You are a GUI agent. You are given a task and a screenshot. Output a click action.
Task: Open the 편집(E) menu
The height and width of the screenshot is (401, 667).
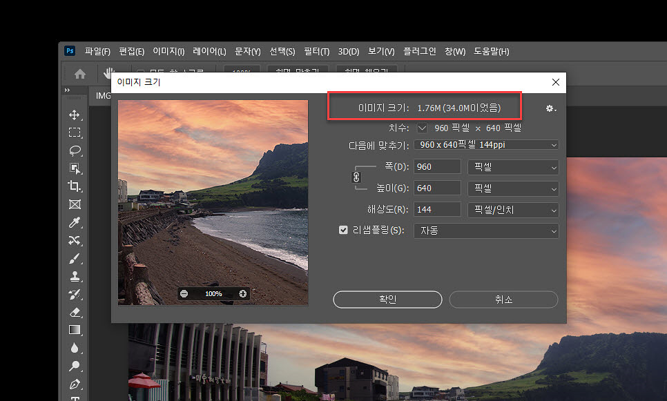(131, 52)
